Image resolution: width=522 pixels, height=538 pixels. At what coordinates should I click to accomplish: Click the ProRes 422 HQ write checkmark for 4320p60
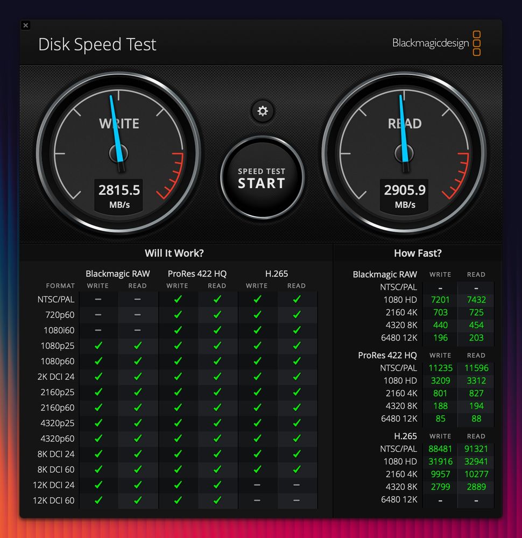pyautogui.click(x=178, y=438)
